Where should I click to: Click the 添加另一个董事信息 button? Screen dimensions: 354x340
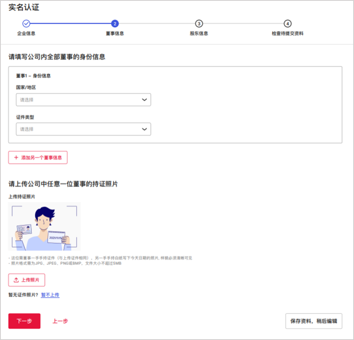coord(38,157)
